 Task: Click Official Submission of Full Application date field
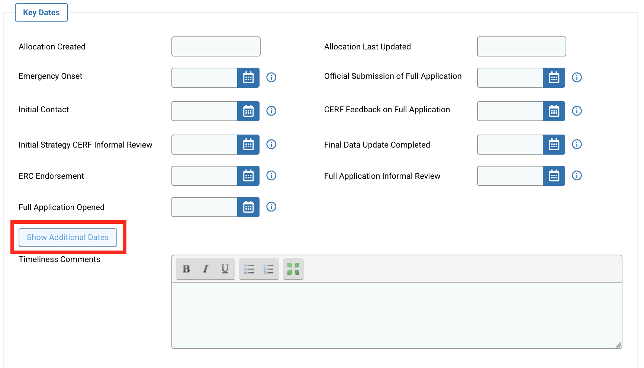pyautogui.click(x=510, y=78)
